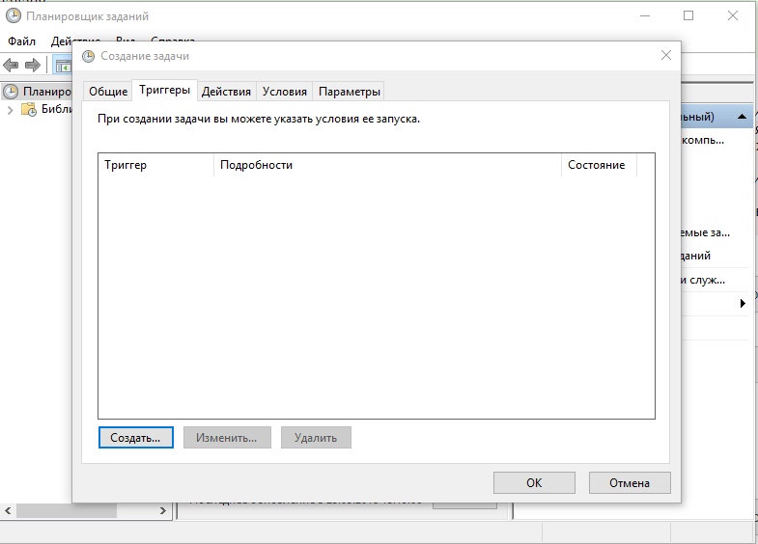Click the disabled Изменить... button
Viewport: 758px width, 544px height.
point(227,437)
